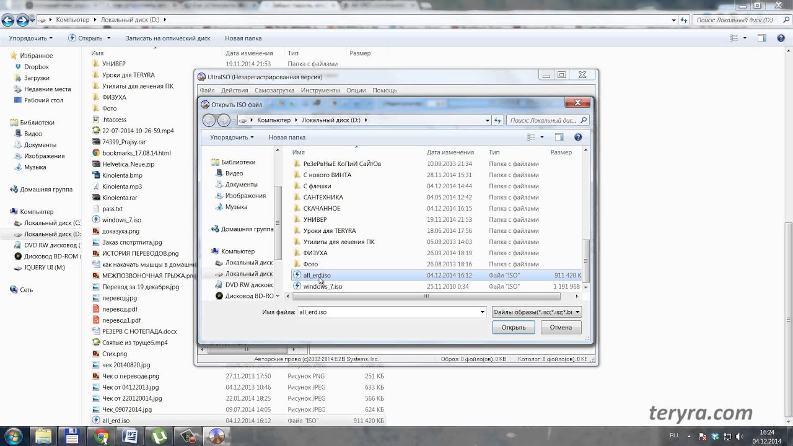This screenshot has width=793, height=446.
Task: Change the view icon in the Explorer window
Action: [x=734, y=38]
